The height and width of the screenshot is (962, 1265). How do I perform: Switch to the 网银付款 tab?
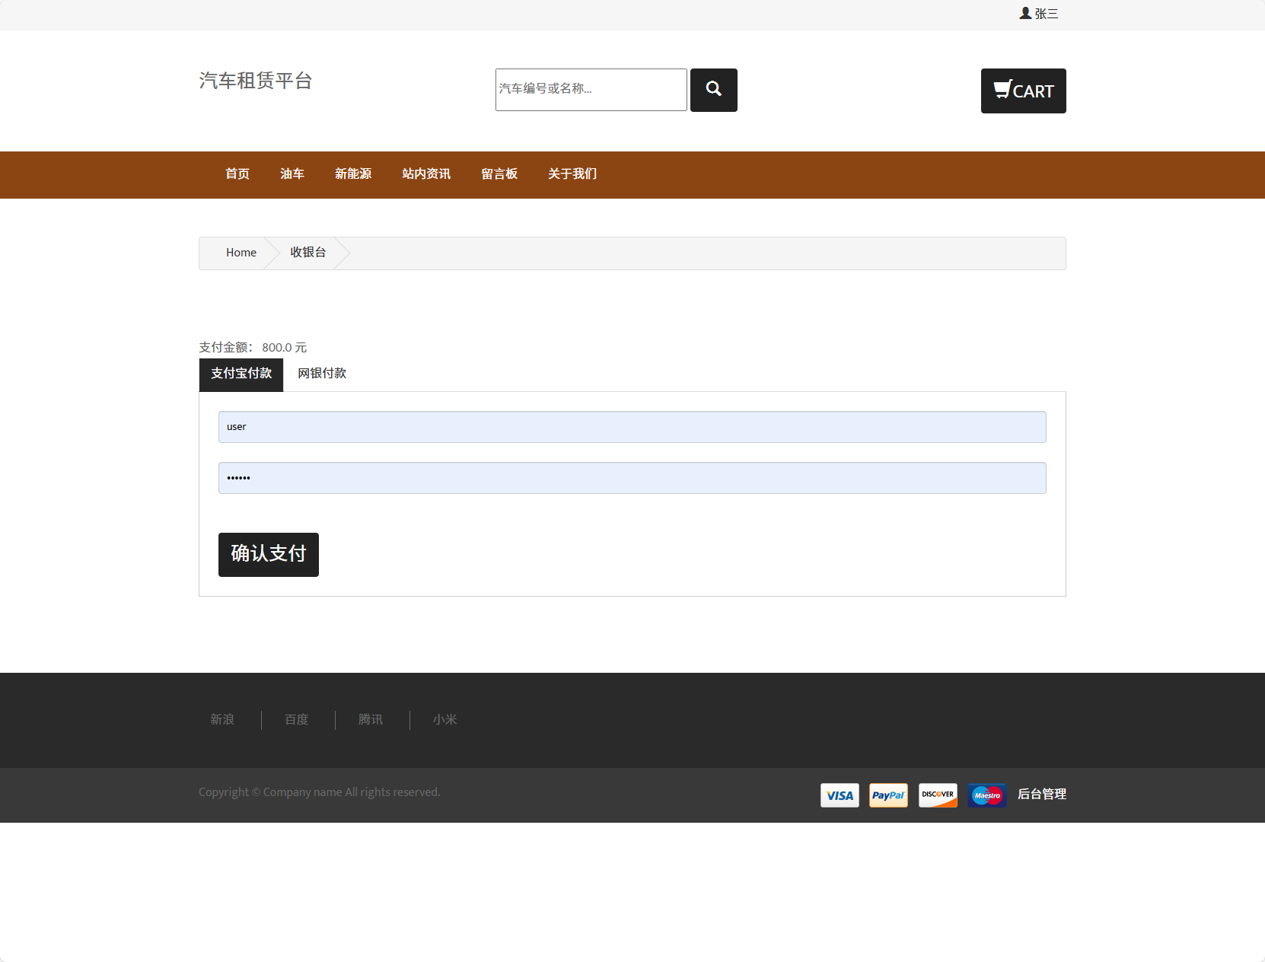click(x=321, y=374)
